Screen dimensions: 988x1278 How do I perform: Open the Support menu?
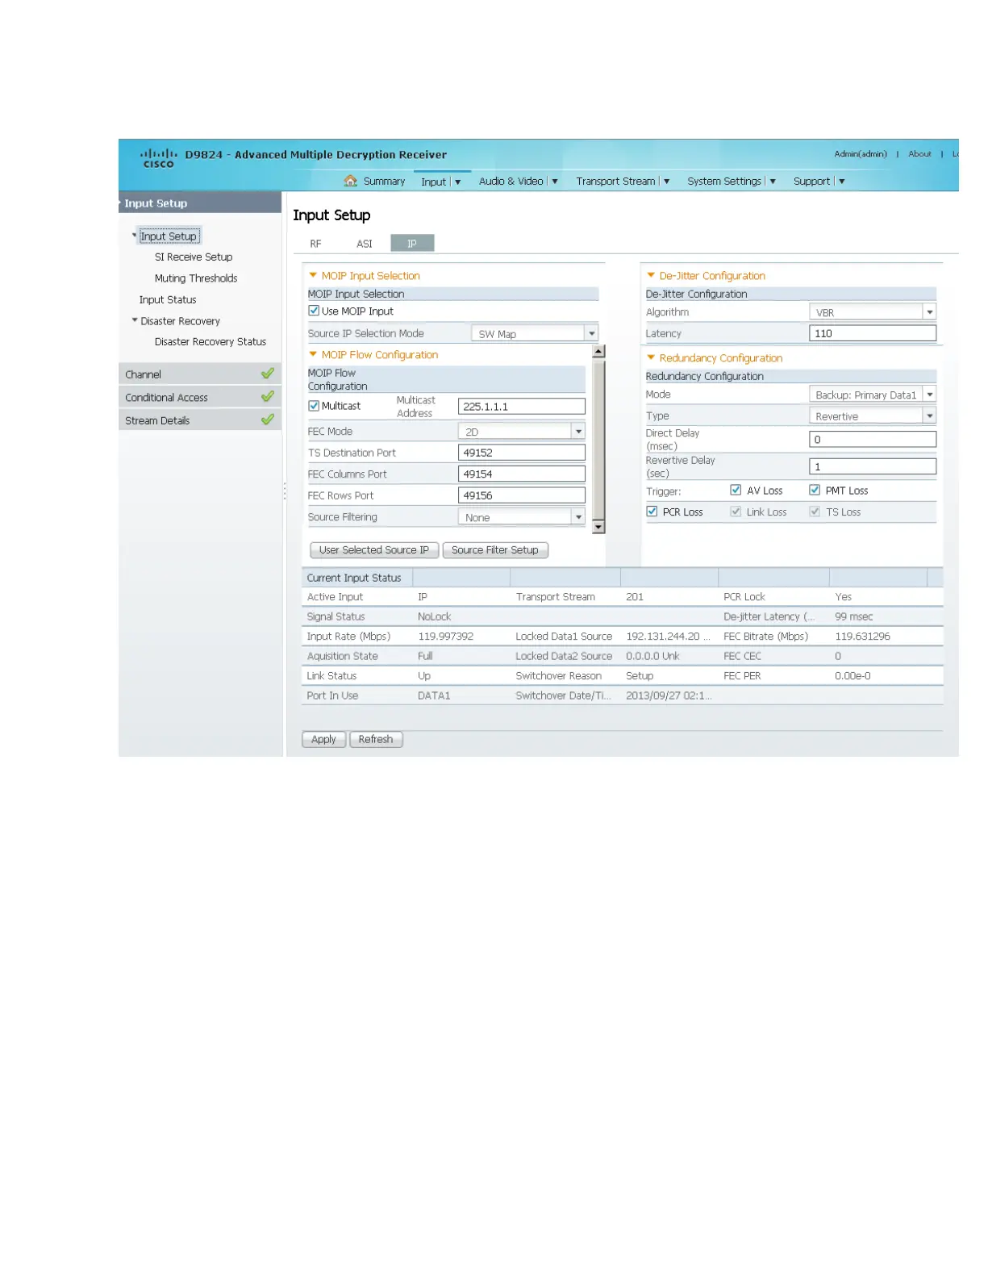click(819, 181)
